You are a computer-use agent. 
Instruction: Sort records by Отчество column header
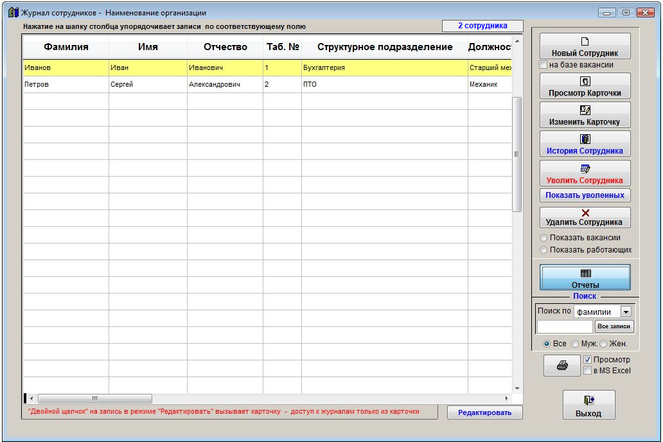[x=225, y=47]
